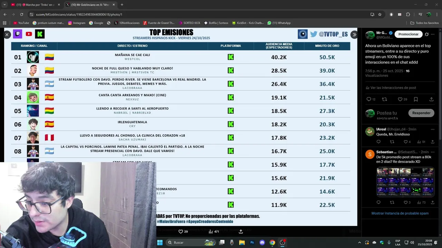Image resolution: width=442 pixels, height=248 pixels.
Task: Open the Google bookmark
Action: [96, 23]
